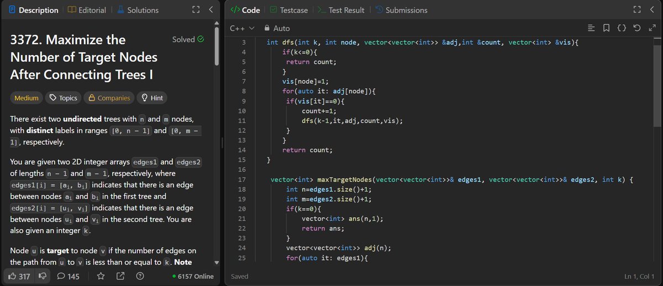Click 'count+=1;' code line
Screen dimensions: 663x286
tap(319, 111)
